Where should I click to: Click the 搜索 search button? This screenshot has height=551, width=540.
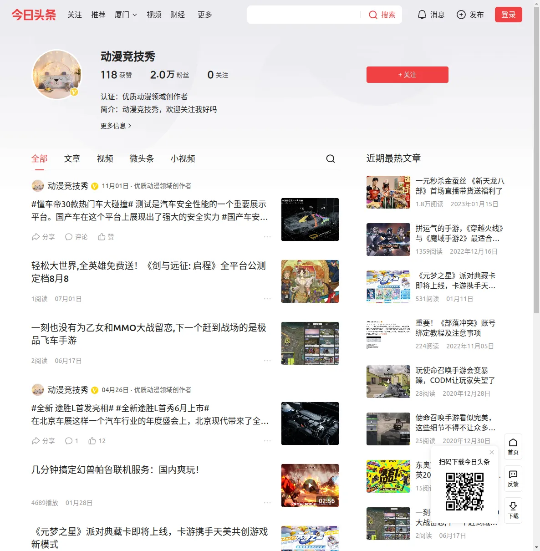382,15
